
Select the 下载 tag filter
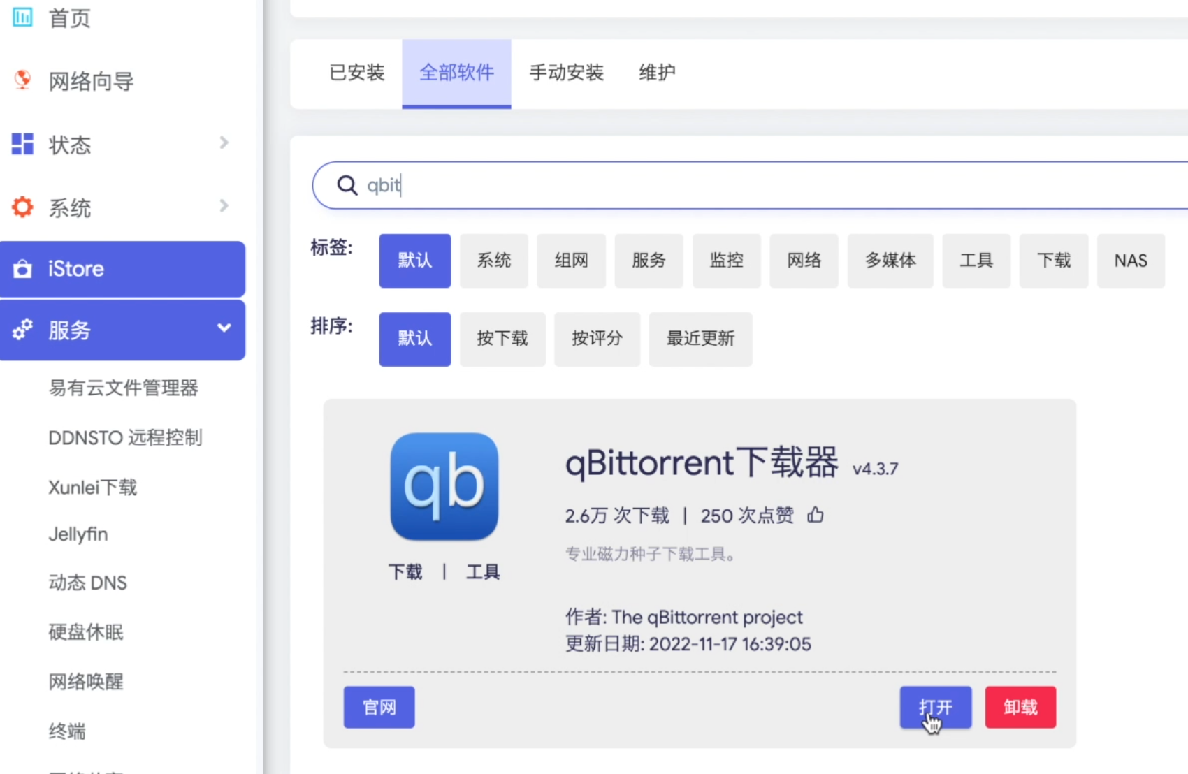[x=1053, y=261]
